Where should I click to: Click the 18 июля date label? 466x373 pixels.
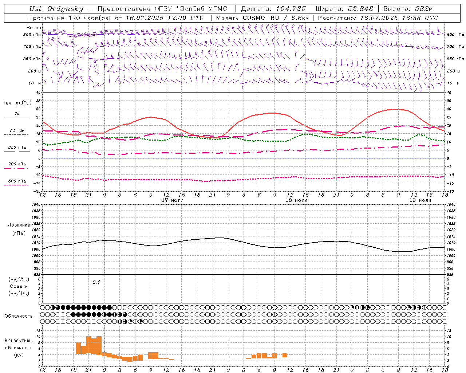[296, 200]
